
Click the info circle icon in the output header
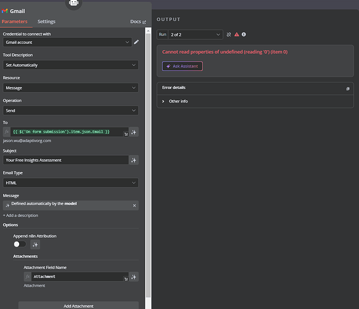244,35
